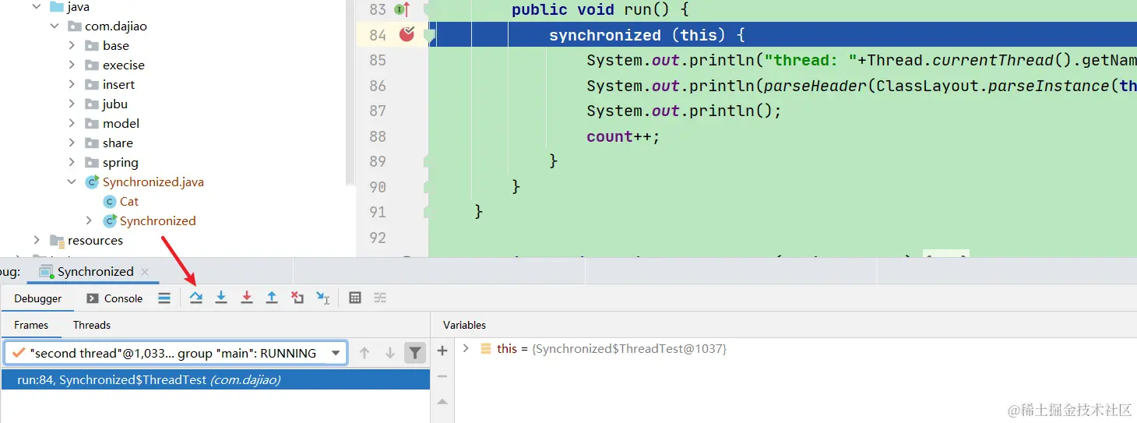1137x423 pixels.
Task: Click the Variables panel header
Action: 464,325
